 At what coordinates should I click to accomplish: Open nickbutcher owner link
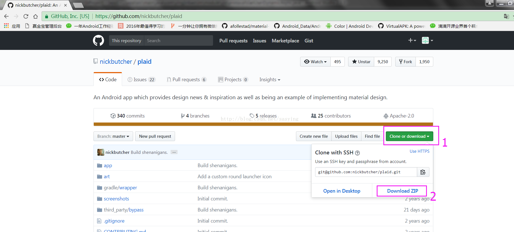116,62
